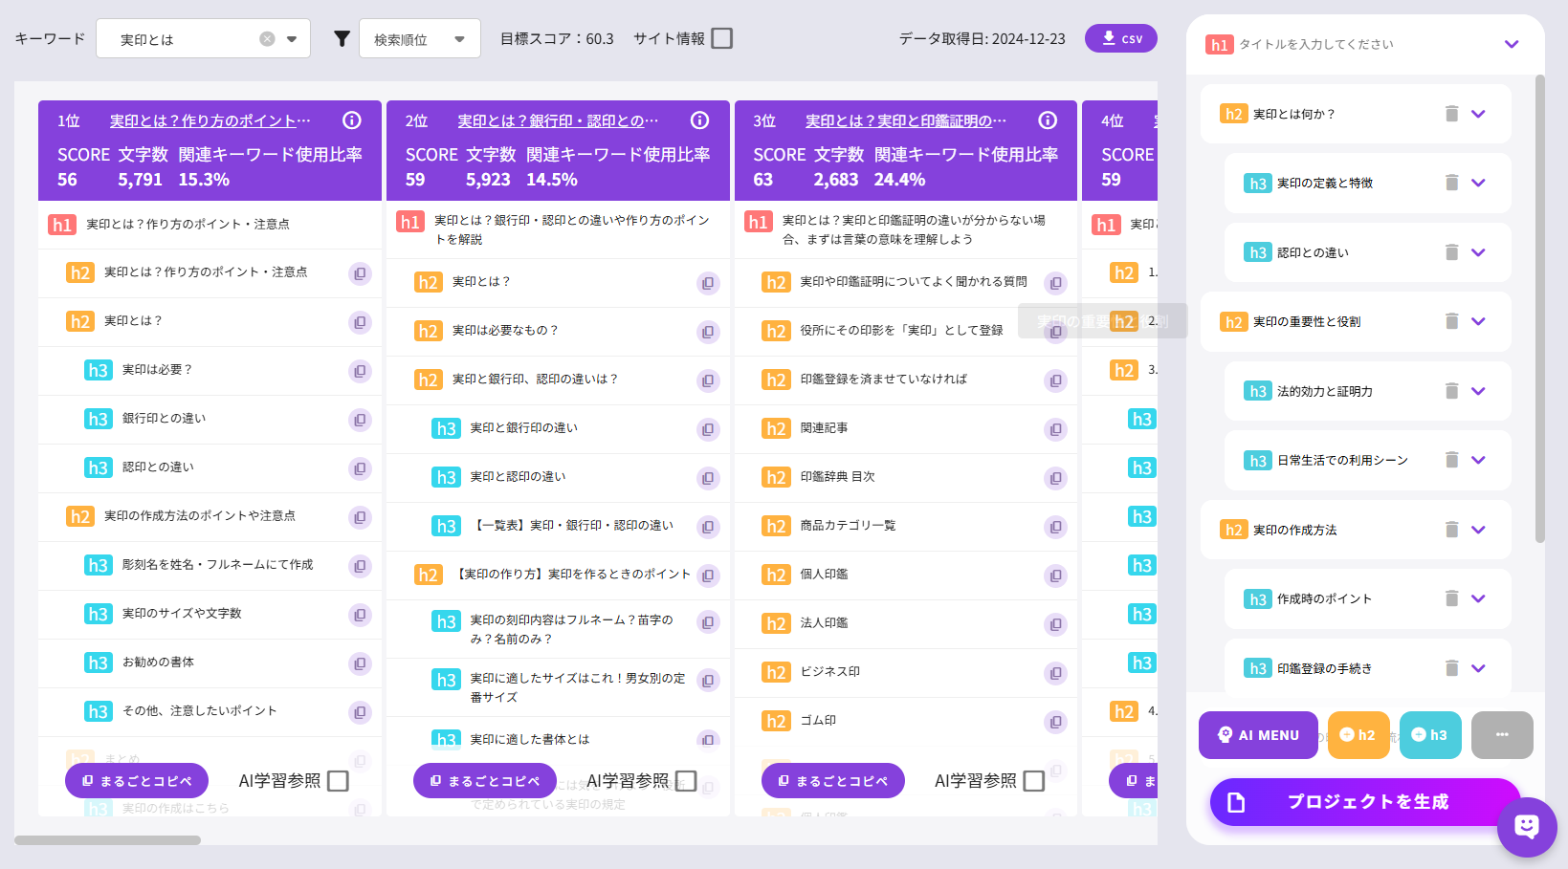Expand the h1 title row chevron

pos(1512,44)
